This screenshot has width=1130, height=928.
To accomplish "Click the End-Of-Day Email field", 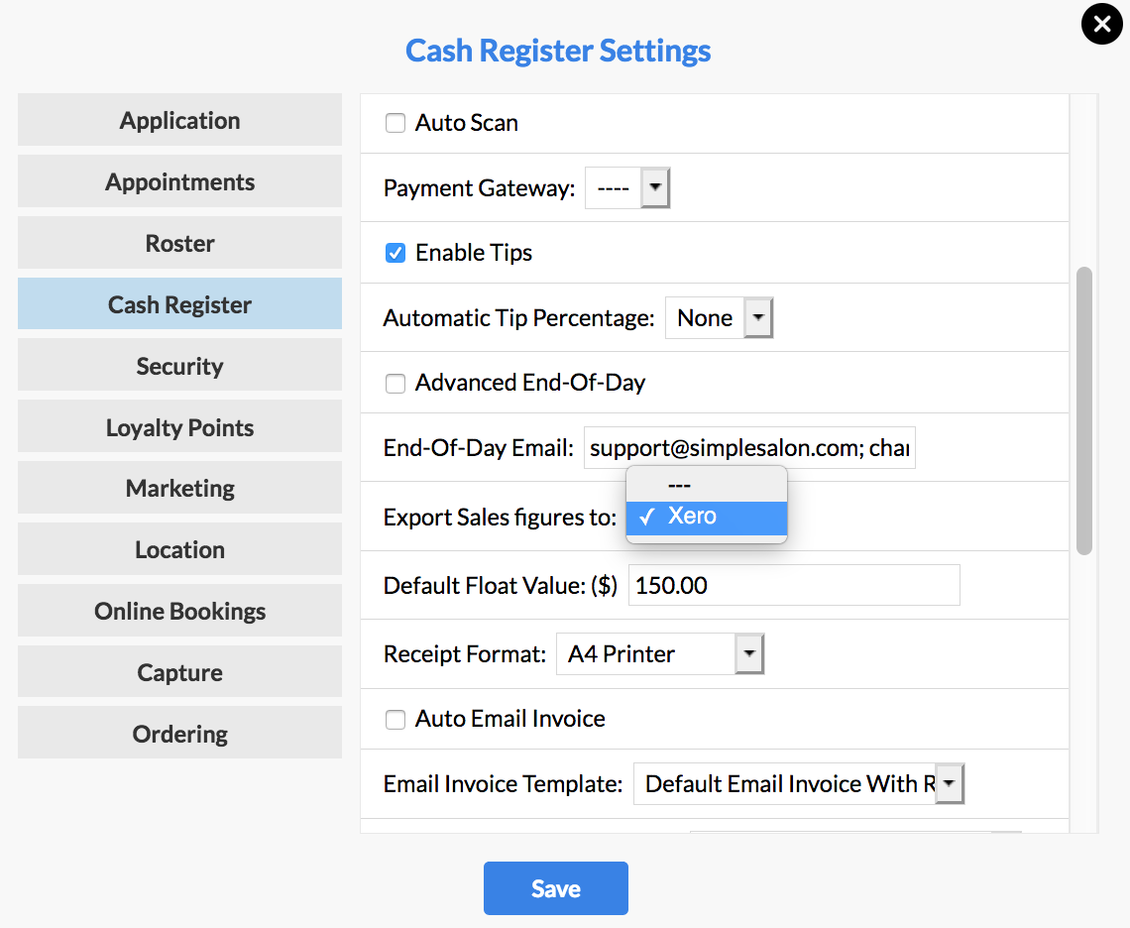I will 749,448.
